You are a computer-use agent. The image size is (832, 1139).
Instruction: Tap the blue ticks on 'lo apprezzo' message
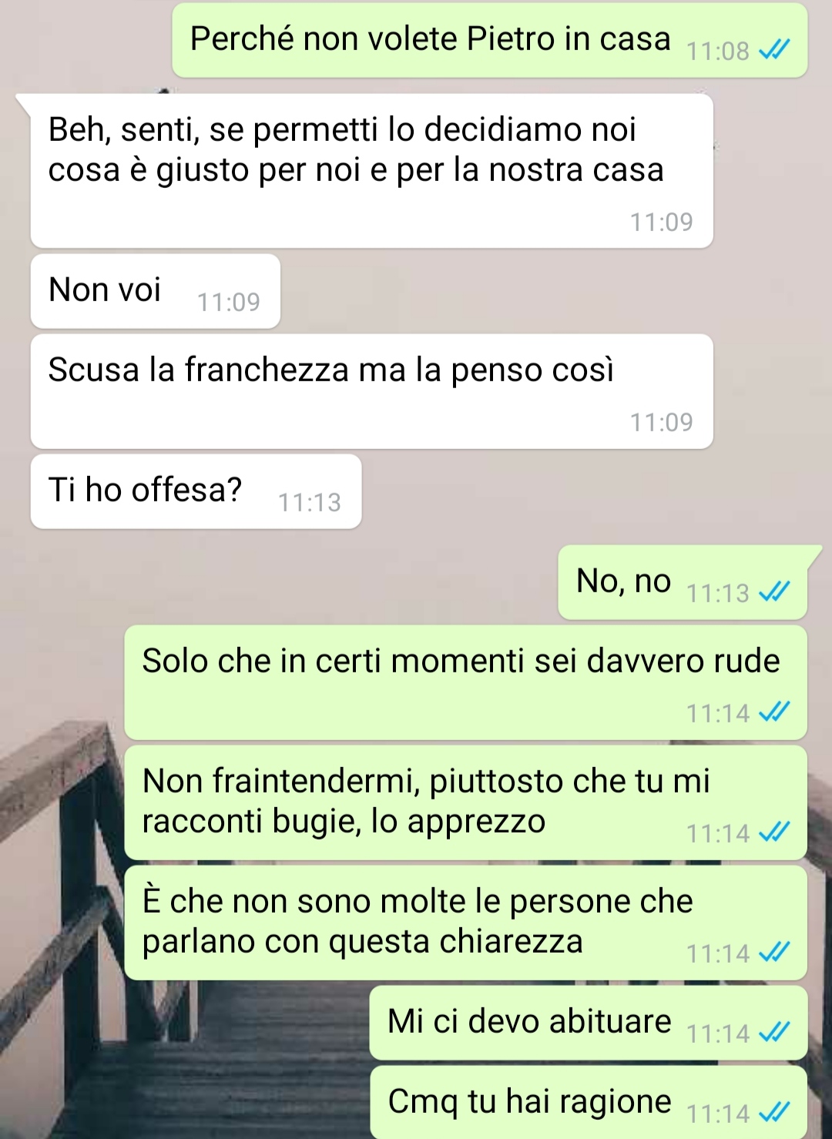(774, 832)
